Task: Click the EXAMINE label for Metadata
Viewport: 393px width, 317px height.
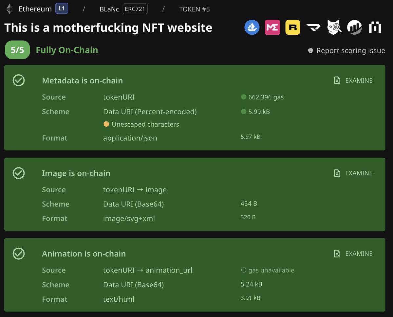Action: (359, 80)
